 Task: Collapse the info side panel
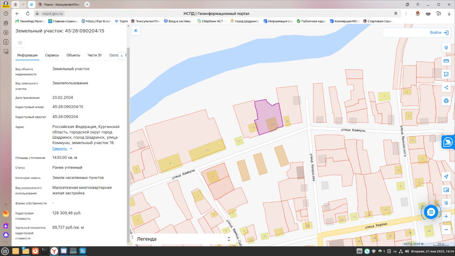coord(135,31)
